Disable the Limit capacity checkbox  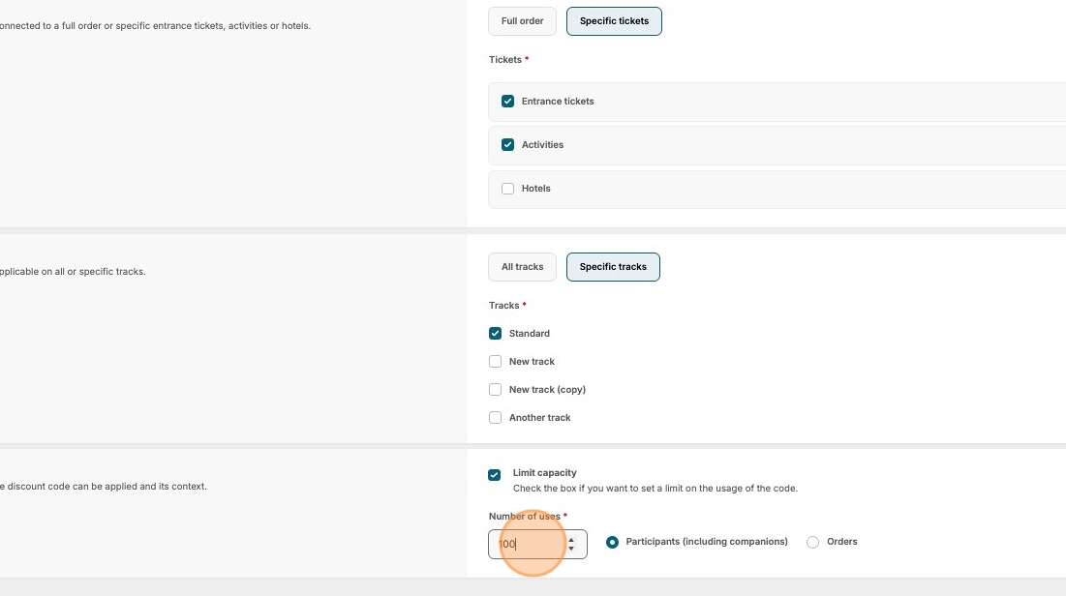coord(495,475)
